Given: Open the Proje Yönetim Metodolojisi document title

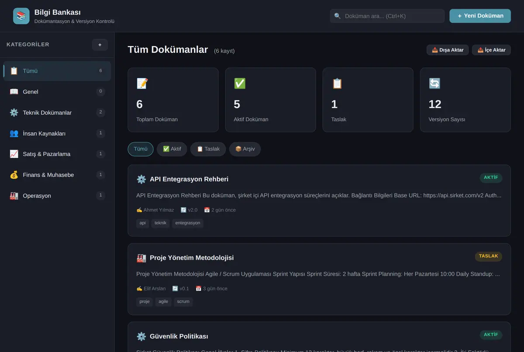Looking at the screenshot, I should click(192, 258).
